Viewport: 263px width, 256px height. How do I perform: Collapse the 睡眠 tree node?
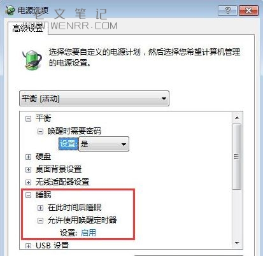pos(28,195)
